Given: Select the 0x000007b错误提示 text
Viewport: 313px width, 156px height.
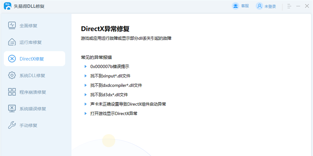Looking at the screenshot, I should tap(110, 66).
